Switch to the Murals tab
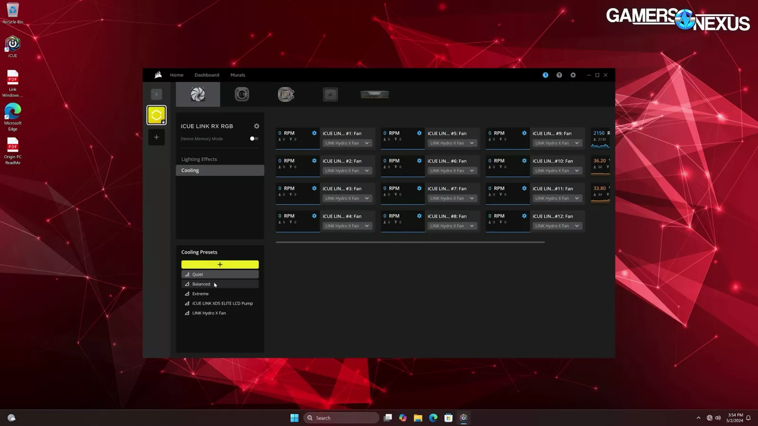 click(237, 75)
